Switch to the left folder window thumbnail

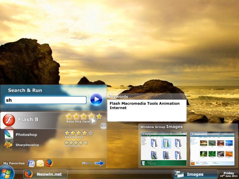tap(164, 149)
